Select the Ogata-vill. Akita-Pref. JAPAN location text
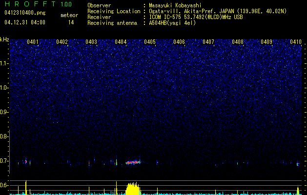307x195 pixels. (x=218, y=11)
